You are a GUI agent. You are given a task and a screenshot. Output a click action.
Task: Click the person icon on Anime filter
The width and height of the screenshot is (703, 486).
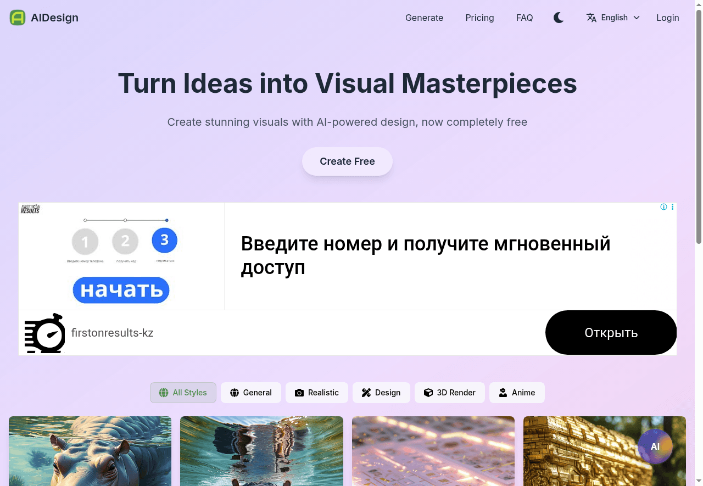point(503,392)
